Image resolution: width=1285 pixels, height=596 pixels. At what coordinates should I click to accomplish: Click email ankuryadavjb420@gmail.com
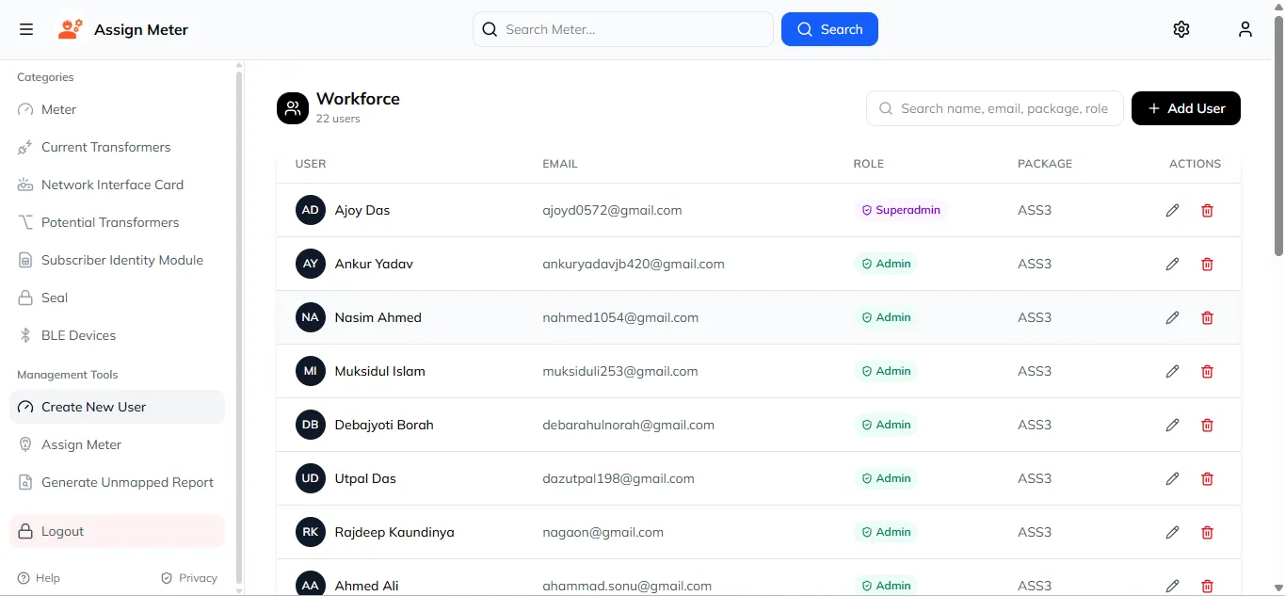pos(634,264)
